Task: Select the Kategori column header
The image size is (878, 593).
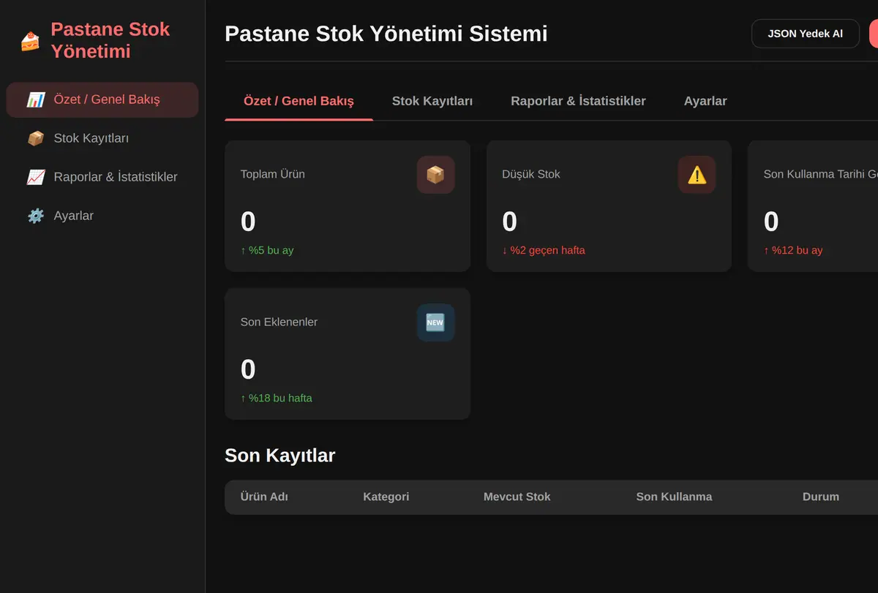Action: pyautogui.click(x=386, y=496)
